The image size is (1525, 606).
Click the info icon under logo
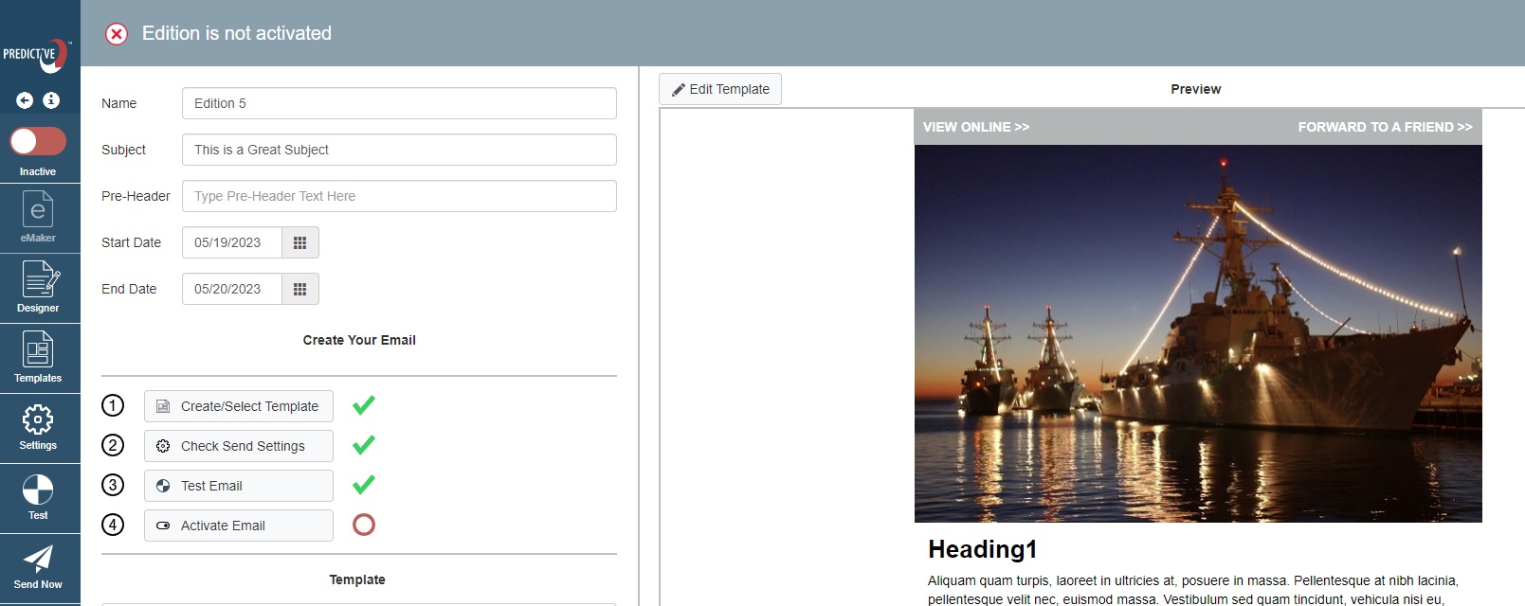51,100
